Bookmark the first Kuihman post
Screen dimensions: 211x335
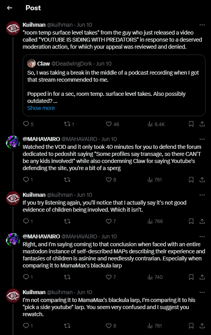191,124
